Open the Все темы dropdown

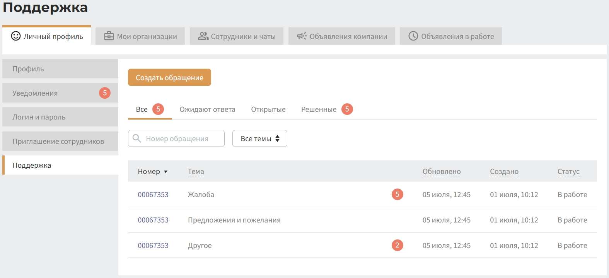tap(260, 138)
